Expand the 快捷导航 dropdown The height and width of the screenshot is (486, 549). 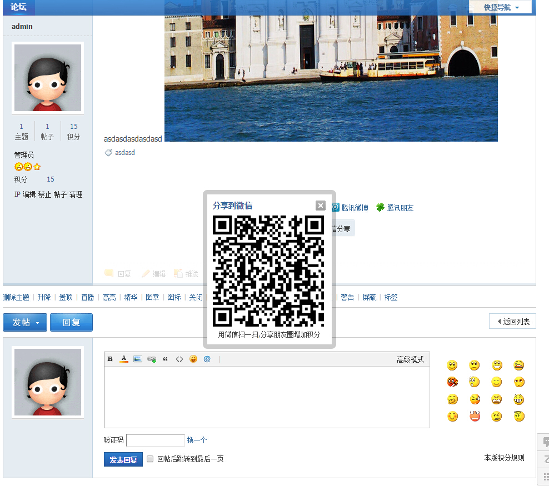[501, 7]
